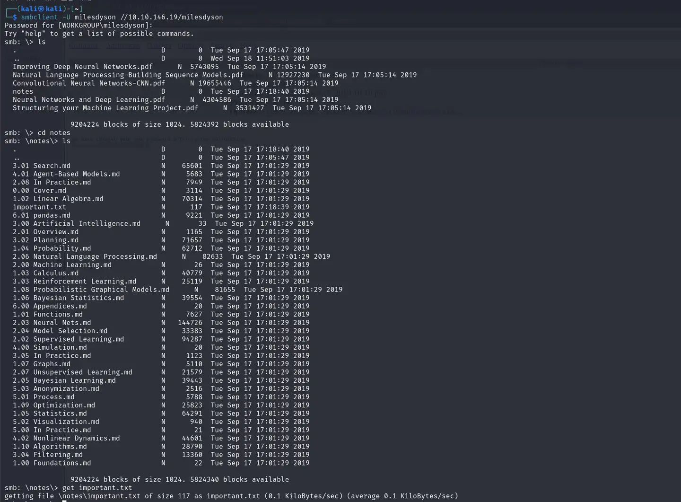The width and height of the screenshot is (681, 502).
Task: Click the get important.txt command
Action: pos(97,488)
